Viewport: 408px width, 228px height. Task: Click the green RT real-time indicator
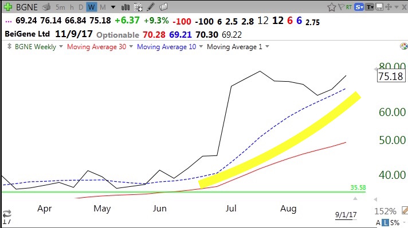click(x=349, y=7)
